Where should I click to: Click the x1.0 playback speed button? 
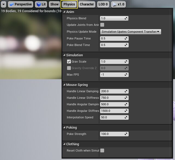118,4
